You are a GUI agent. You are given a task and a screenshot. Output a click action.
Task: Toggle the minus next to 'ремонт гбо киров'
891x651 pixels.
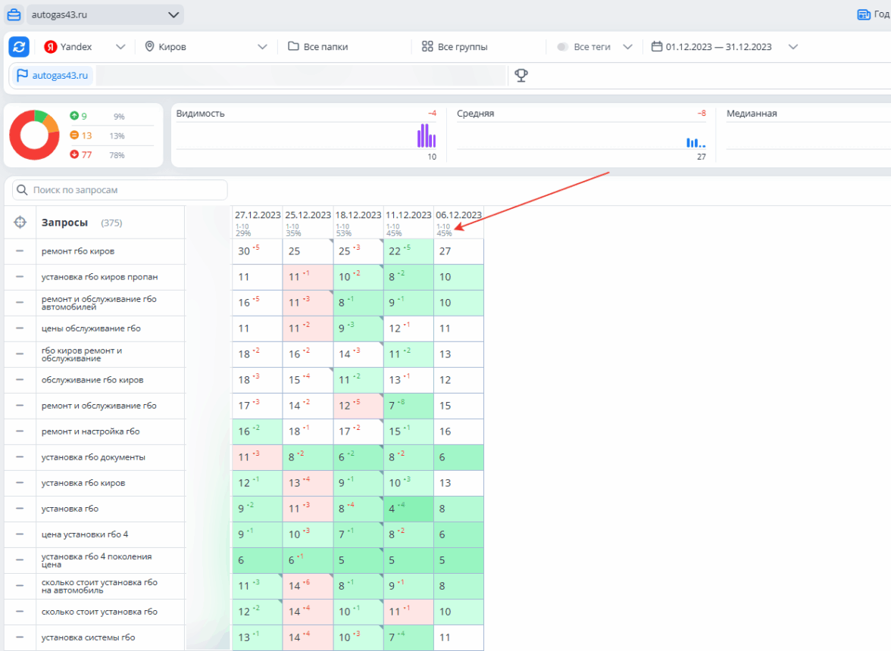tap(20, 251)
